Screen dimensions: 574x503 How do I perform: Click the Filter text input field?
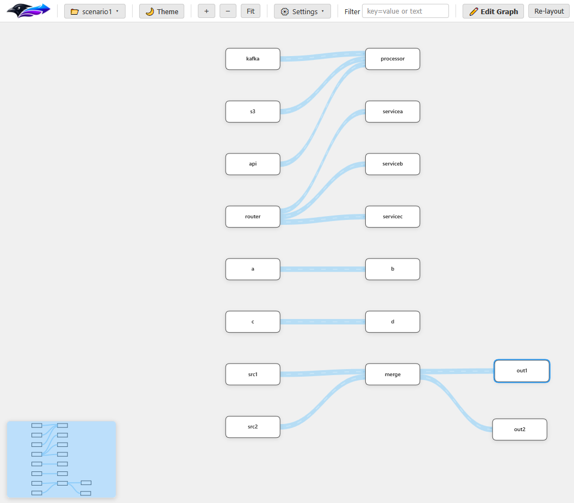coord(405,11)
